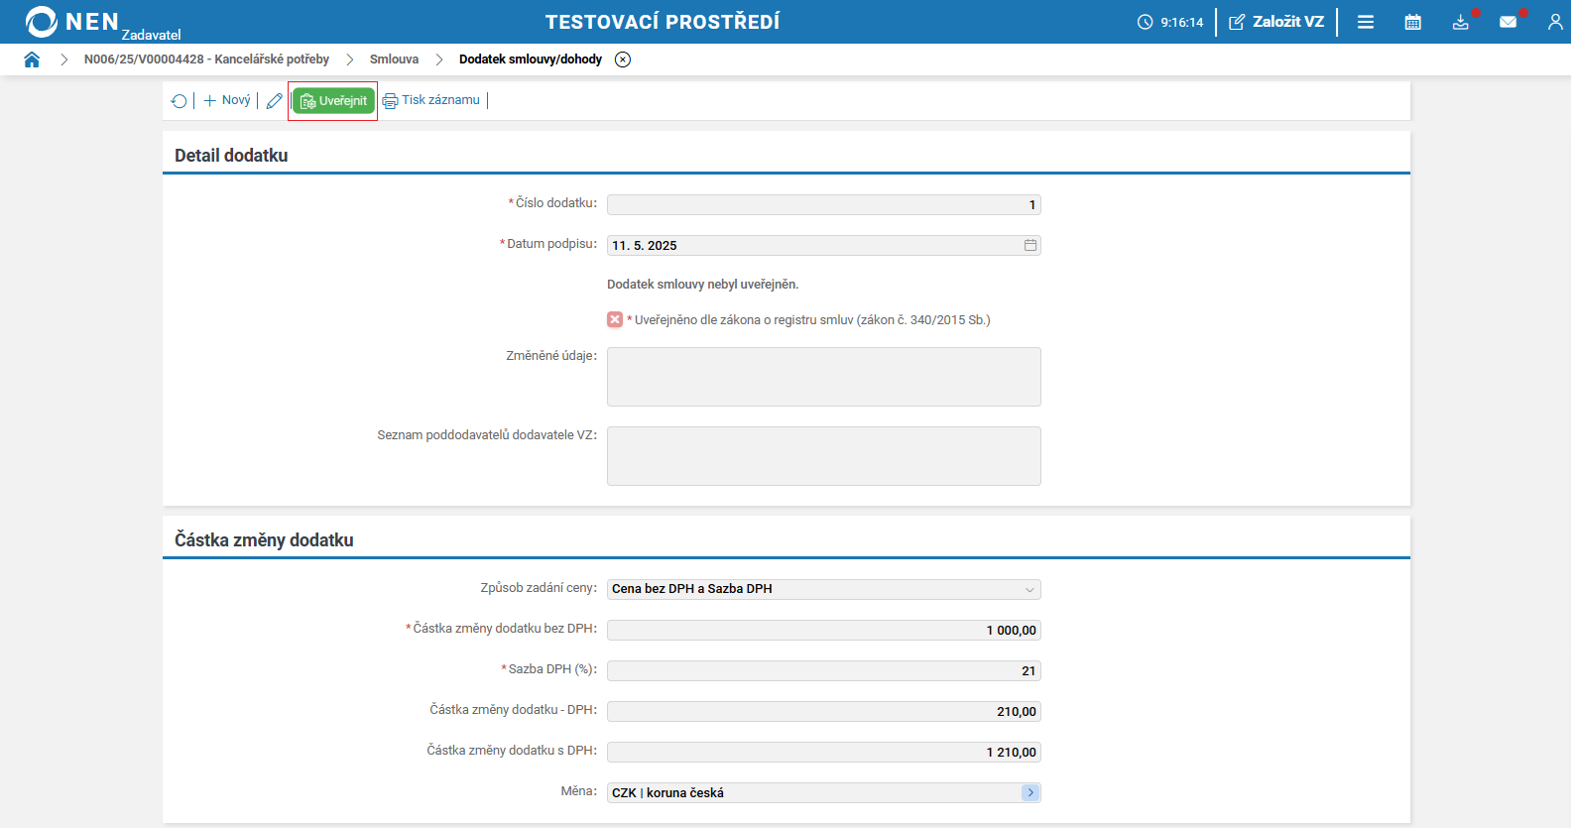Open the user profile icon
This screenshot has height=828, width=1571.
(x=1555, y=22)
